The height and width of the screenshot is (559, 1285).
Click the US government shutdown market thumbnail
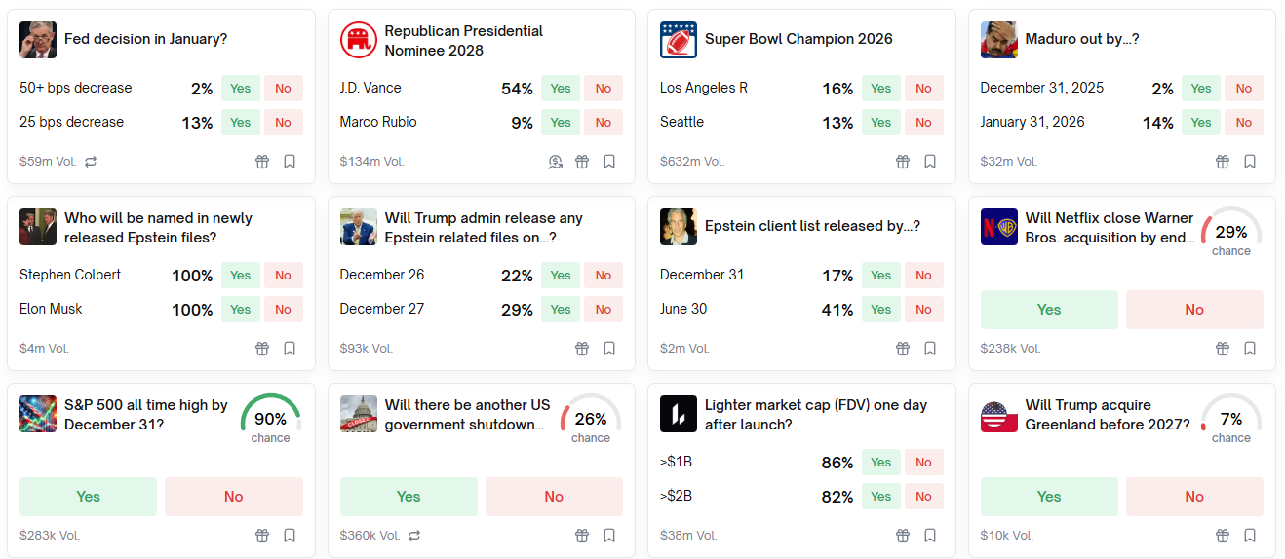click(359, 414)
